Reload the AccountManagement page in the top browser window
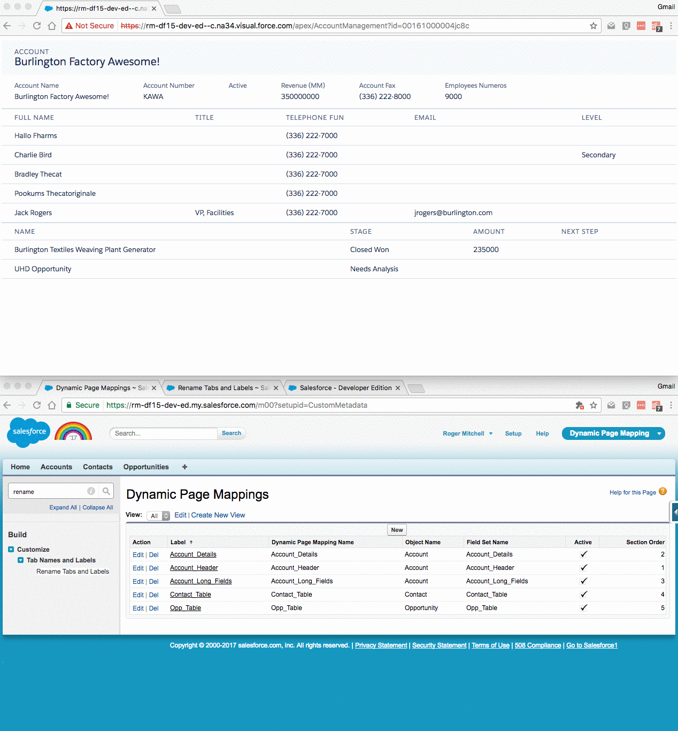 37,26
